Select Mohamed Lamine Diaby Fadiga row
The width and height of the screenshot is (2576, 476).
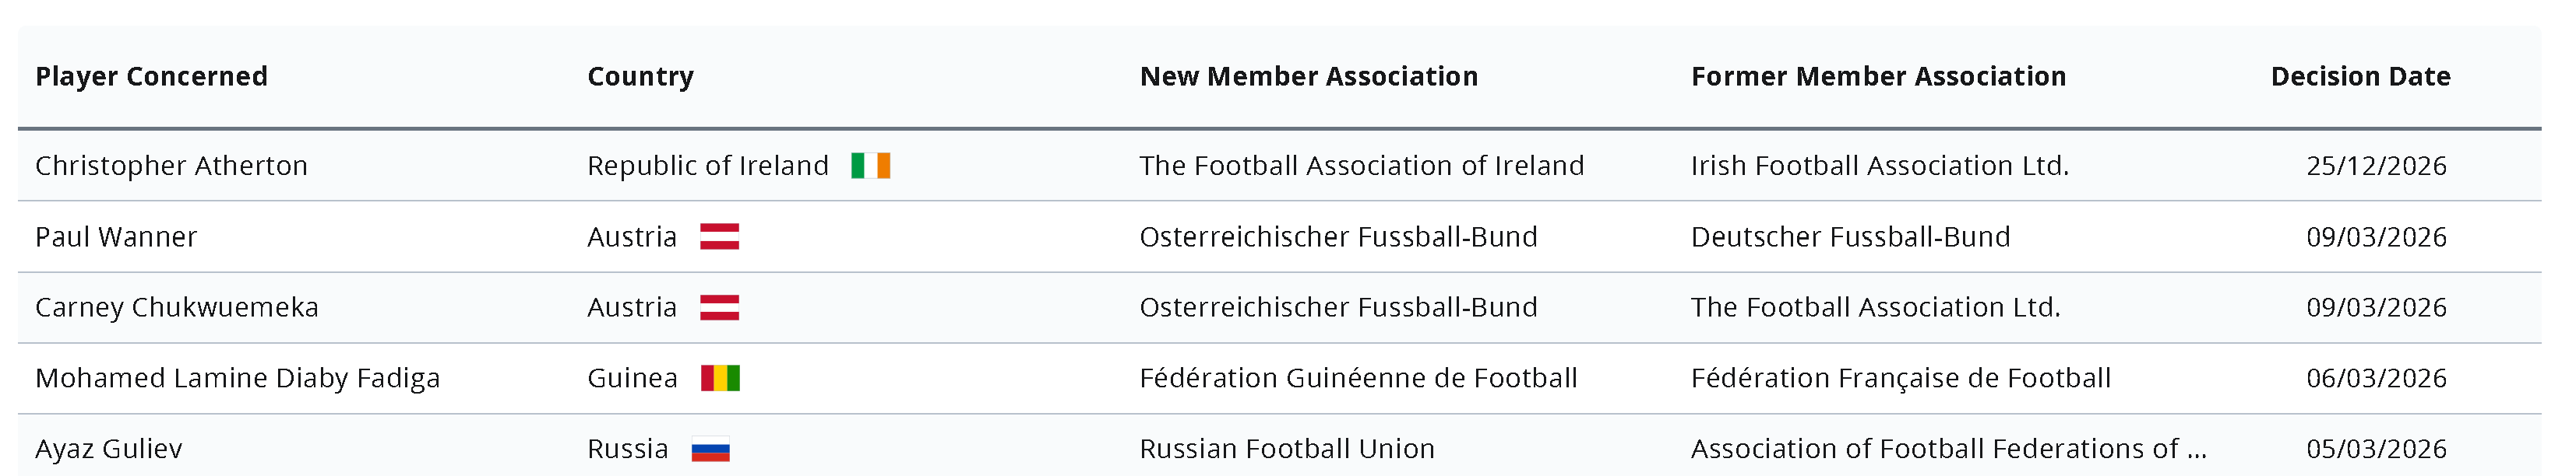tap(237, 378)
